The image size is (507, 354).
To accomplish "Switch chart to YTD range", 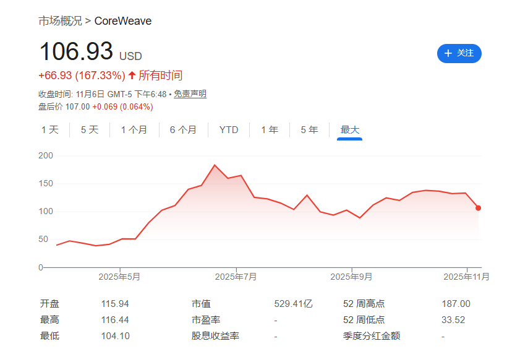I will (x=229, y=130).
